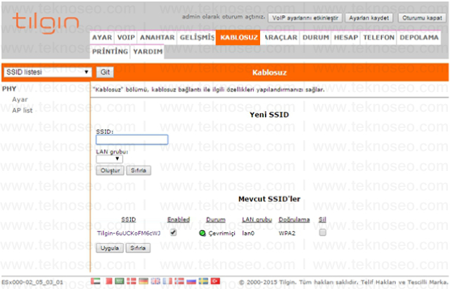
Task: Open the ARAÇLAR tab
Action: pyautogui.click(x=280, y=37)
